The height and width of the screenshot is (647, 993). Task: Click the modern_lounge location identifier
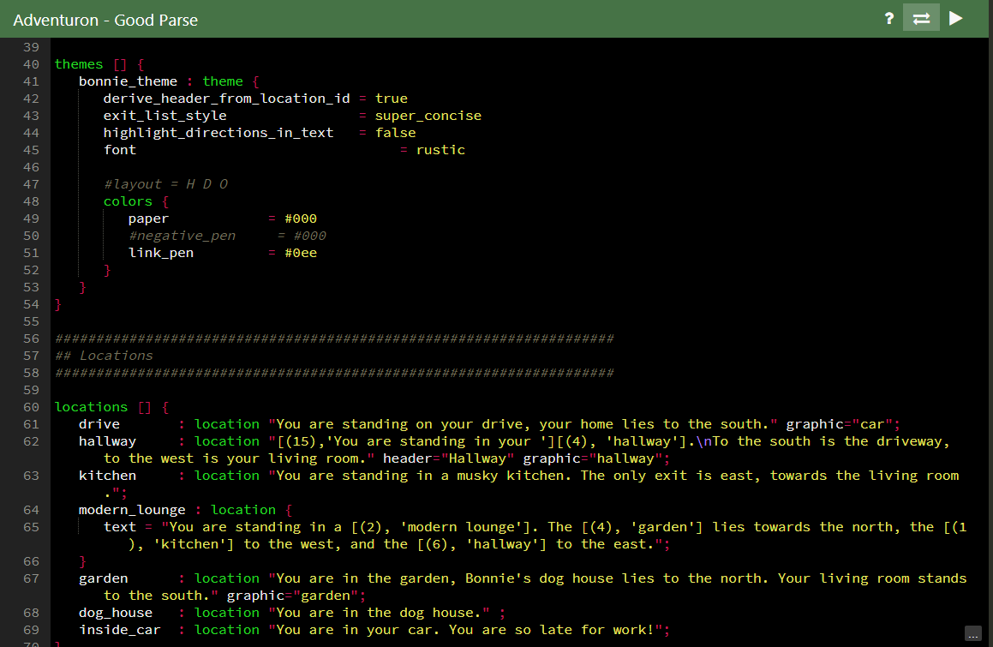[x=132, y=510]
